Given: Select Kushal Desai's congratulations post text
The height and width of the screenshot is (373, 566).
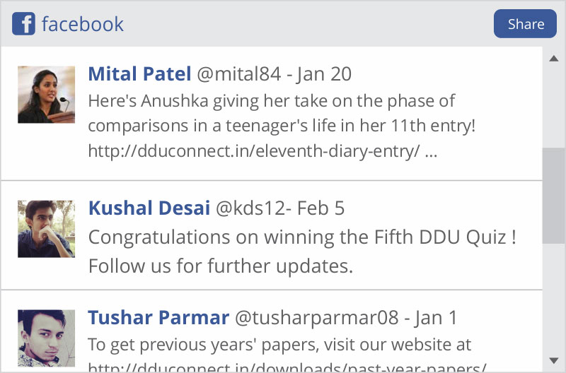Looking at the screenshot, I should click(302, 251).
